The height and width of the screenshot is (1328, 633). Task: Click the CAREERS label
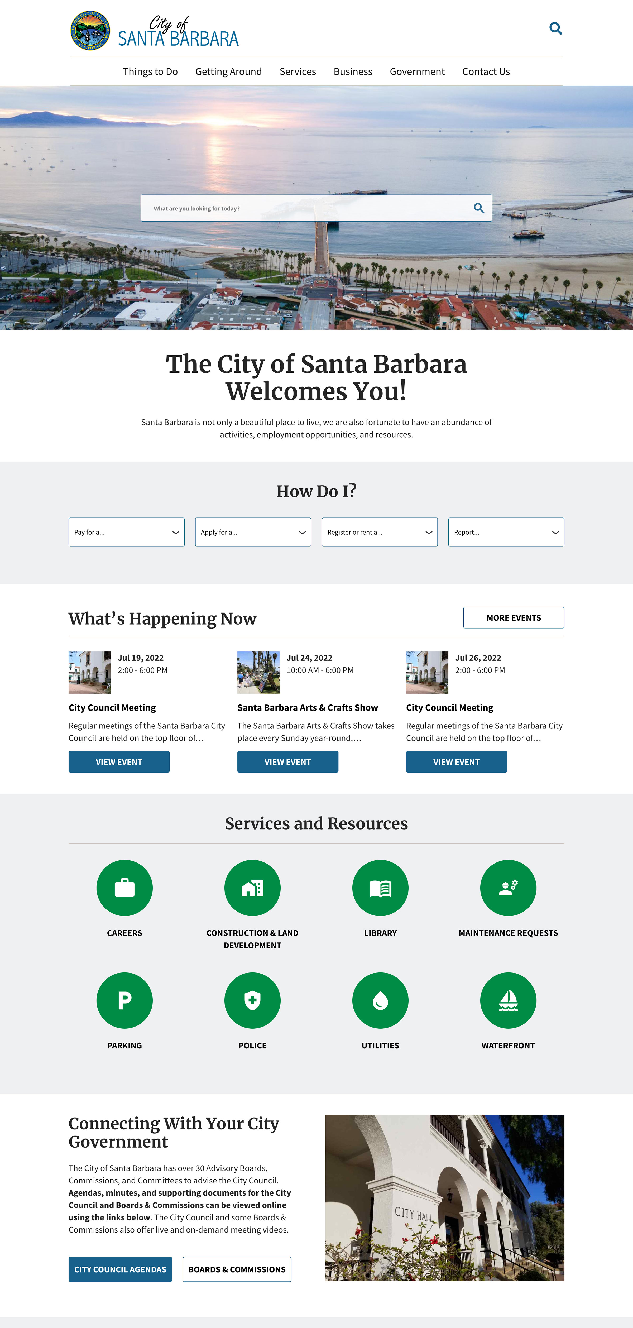[x=124, y=933]
